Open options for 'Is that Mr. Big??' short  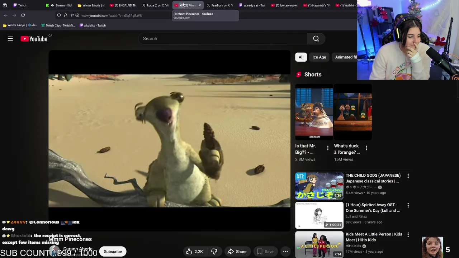pos(327,148)
